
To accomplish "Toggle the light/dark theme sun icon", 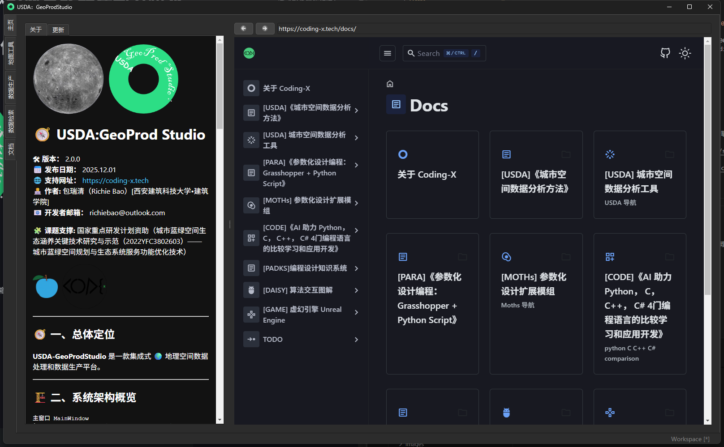I will pyautogui.click(x=685, y=53).
